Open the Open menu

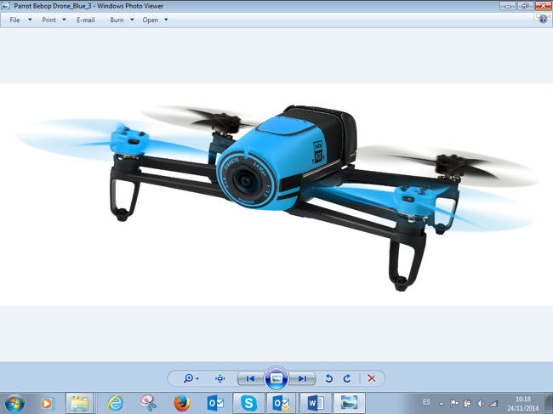click(x=151, y=20)
